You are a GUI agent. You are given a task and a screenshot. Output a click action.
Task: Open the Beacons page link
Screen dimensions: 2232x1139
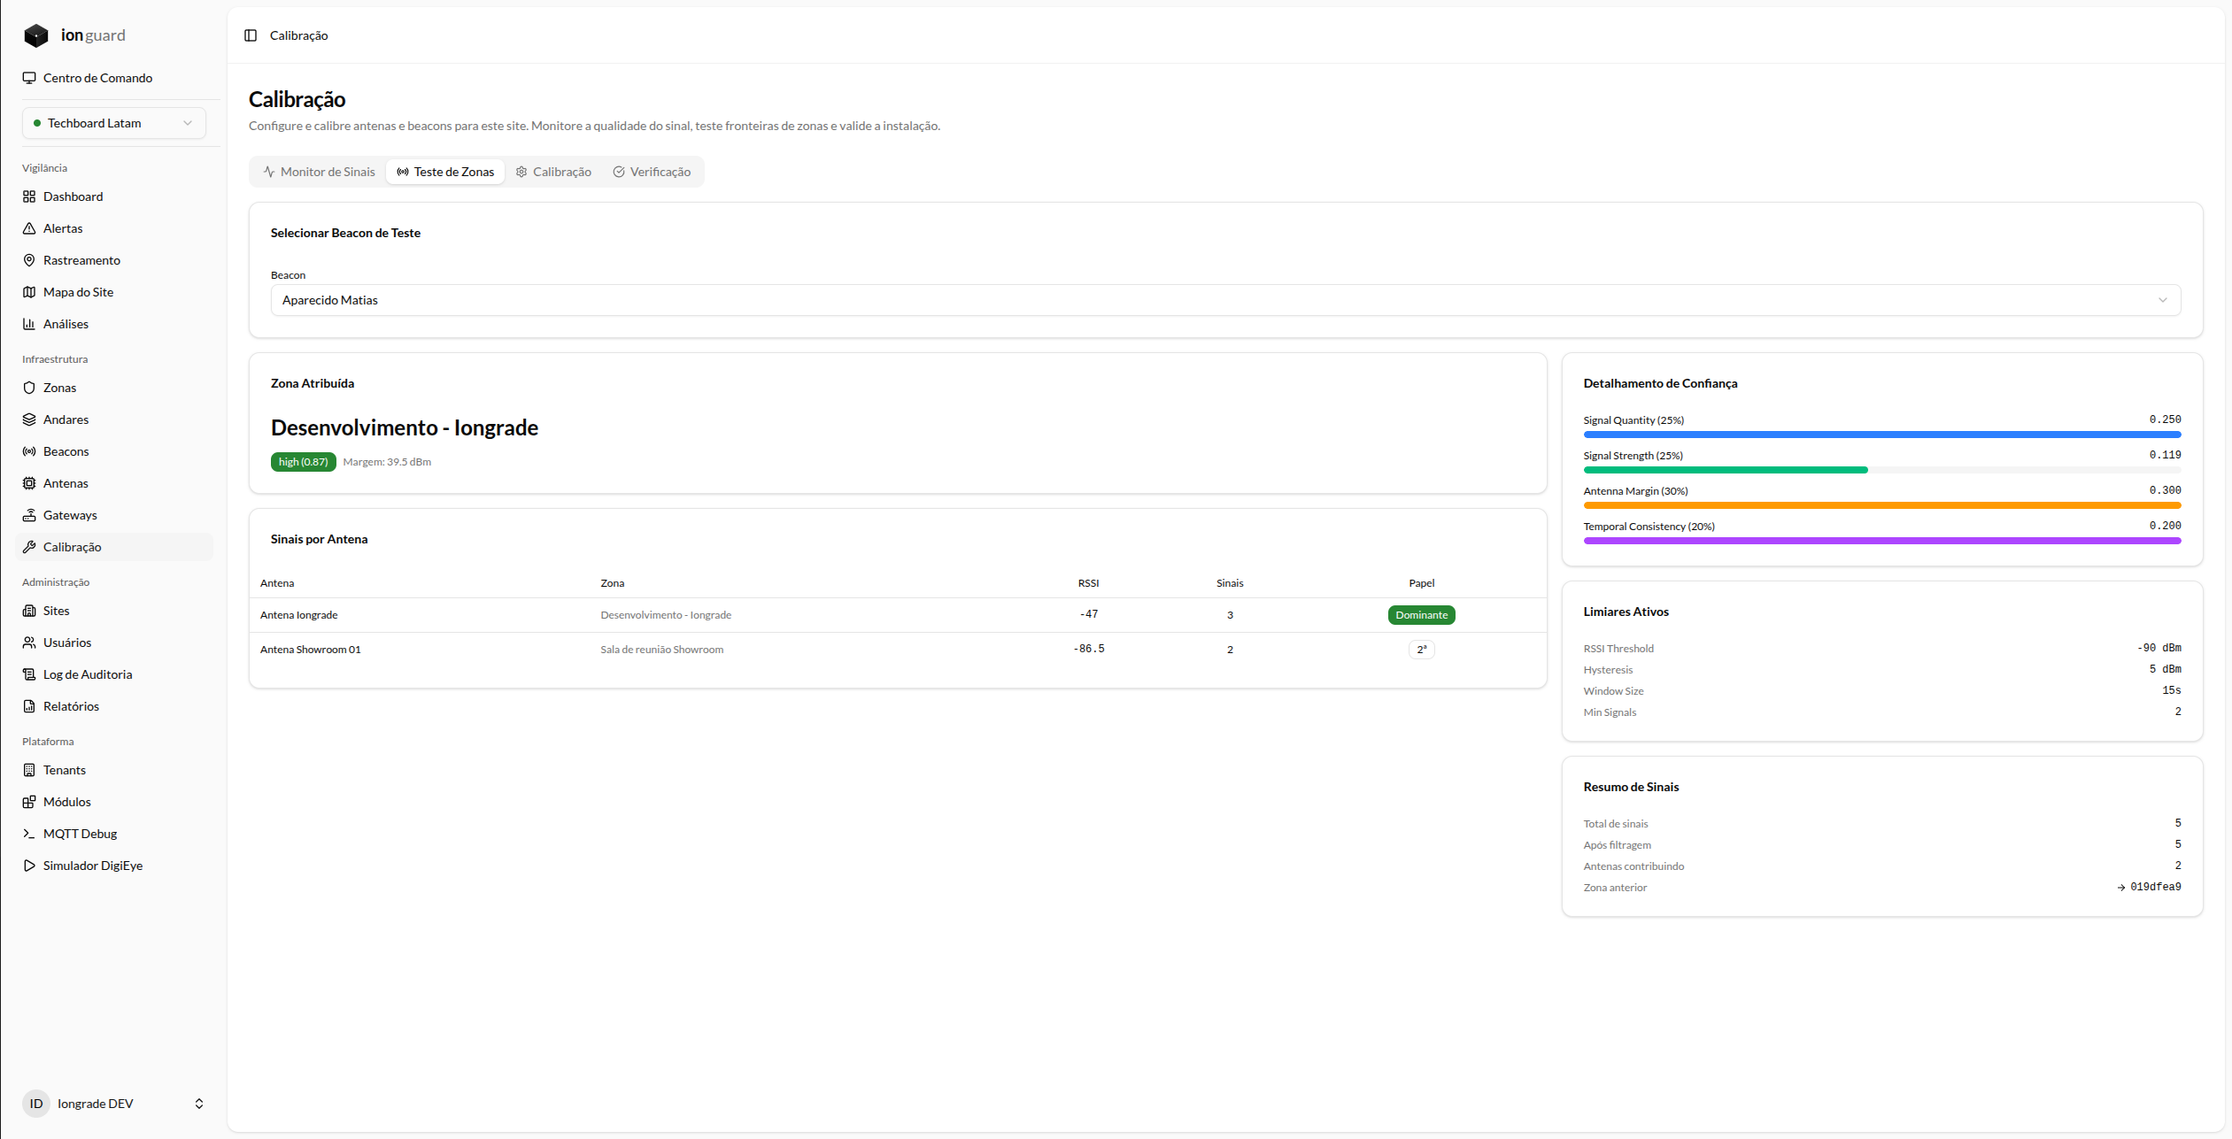[x=114, y=451]
